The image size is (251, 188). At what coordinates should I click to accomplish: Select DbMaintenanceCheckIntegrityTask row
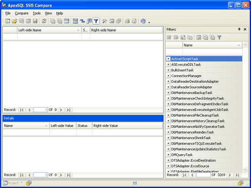click(204, 98)
